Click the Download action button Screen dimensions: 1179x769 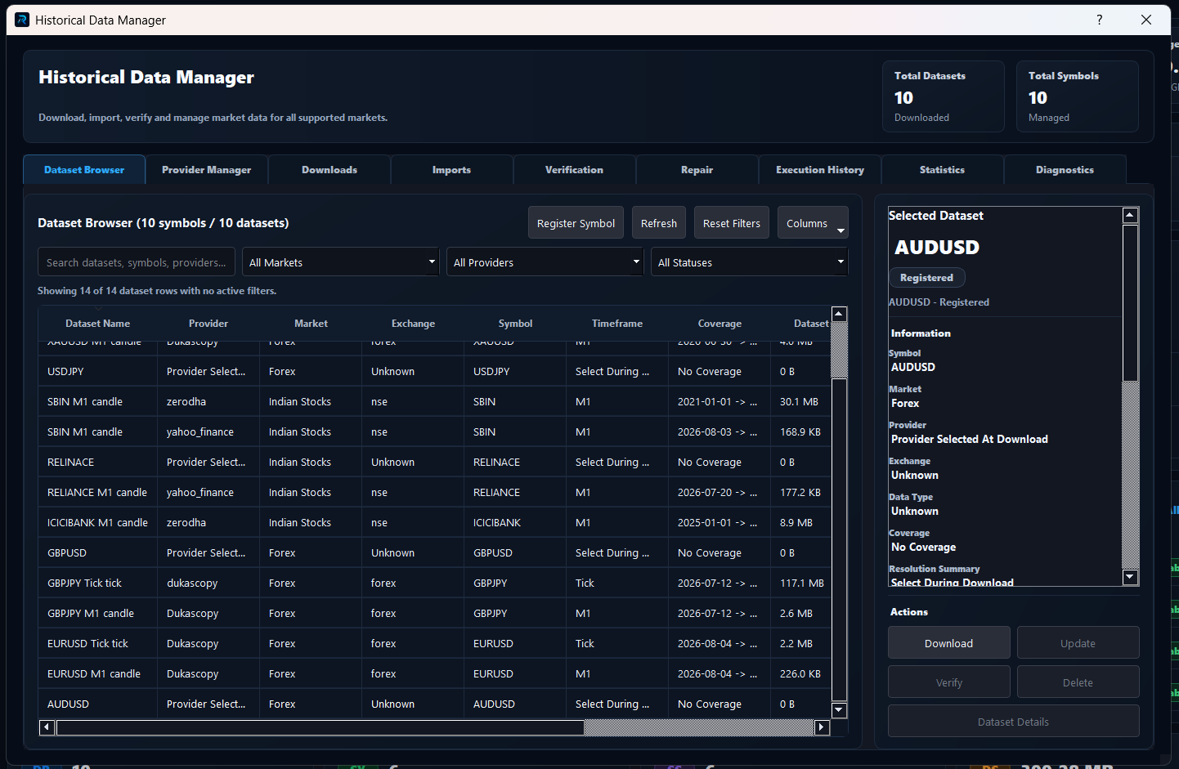pos(949,643)
